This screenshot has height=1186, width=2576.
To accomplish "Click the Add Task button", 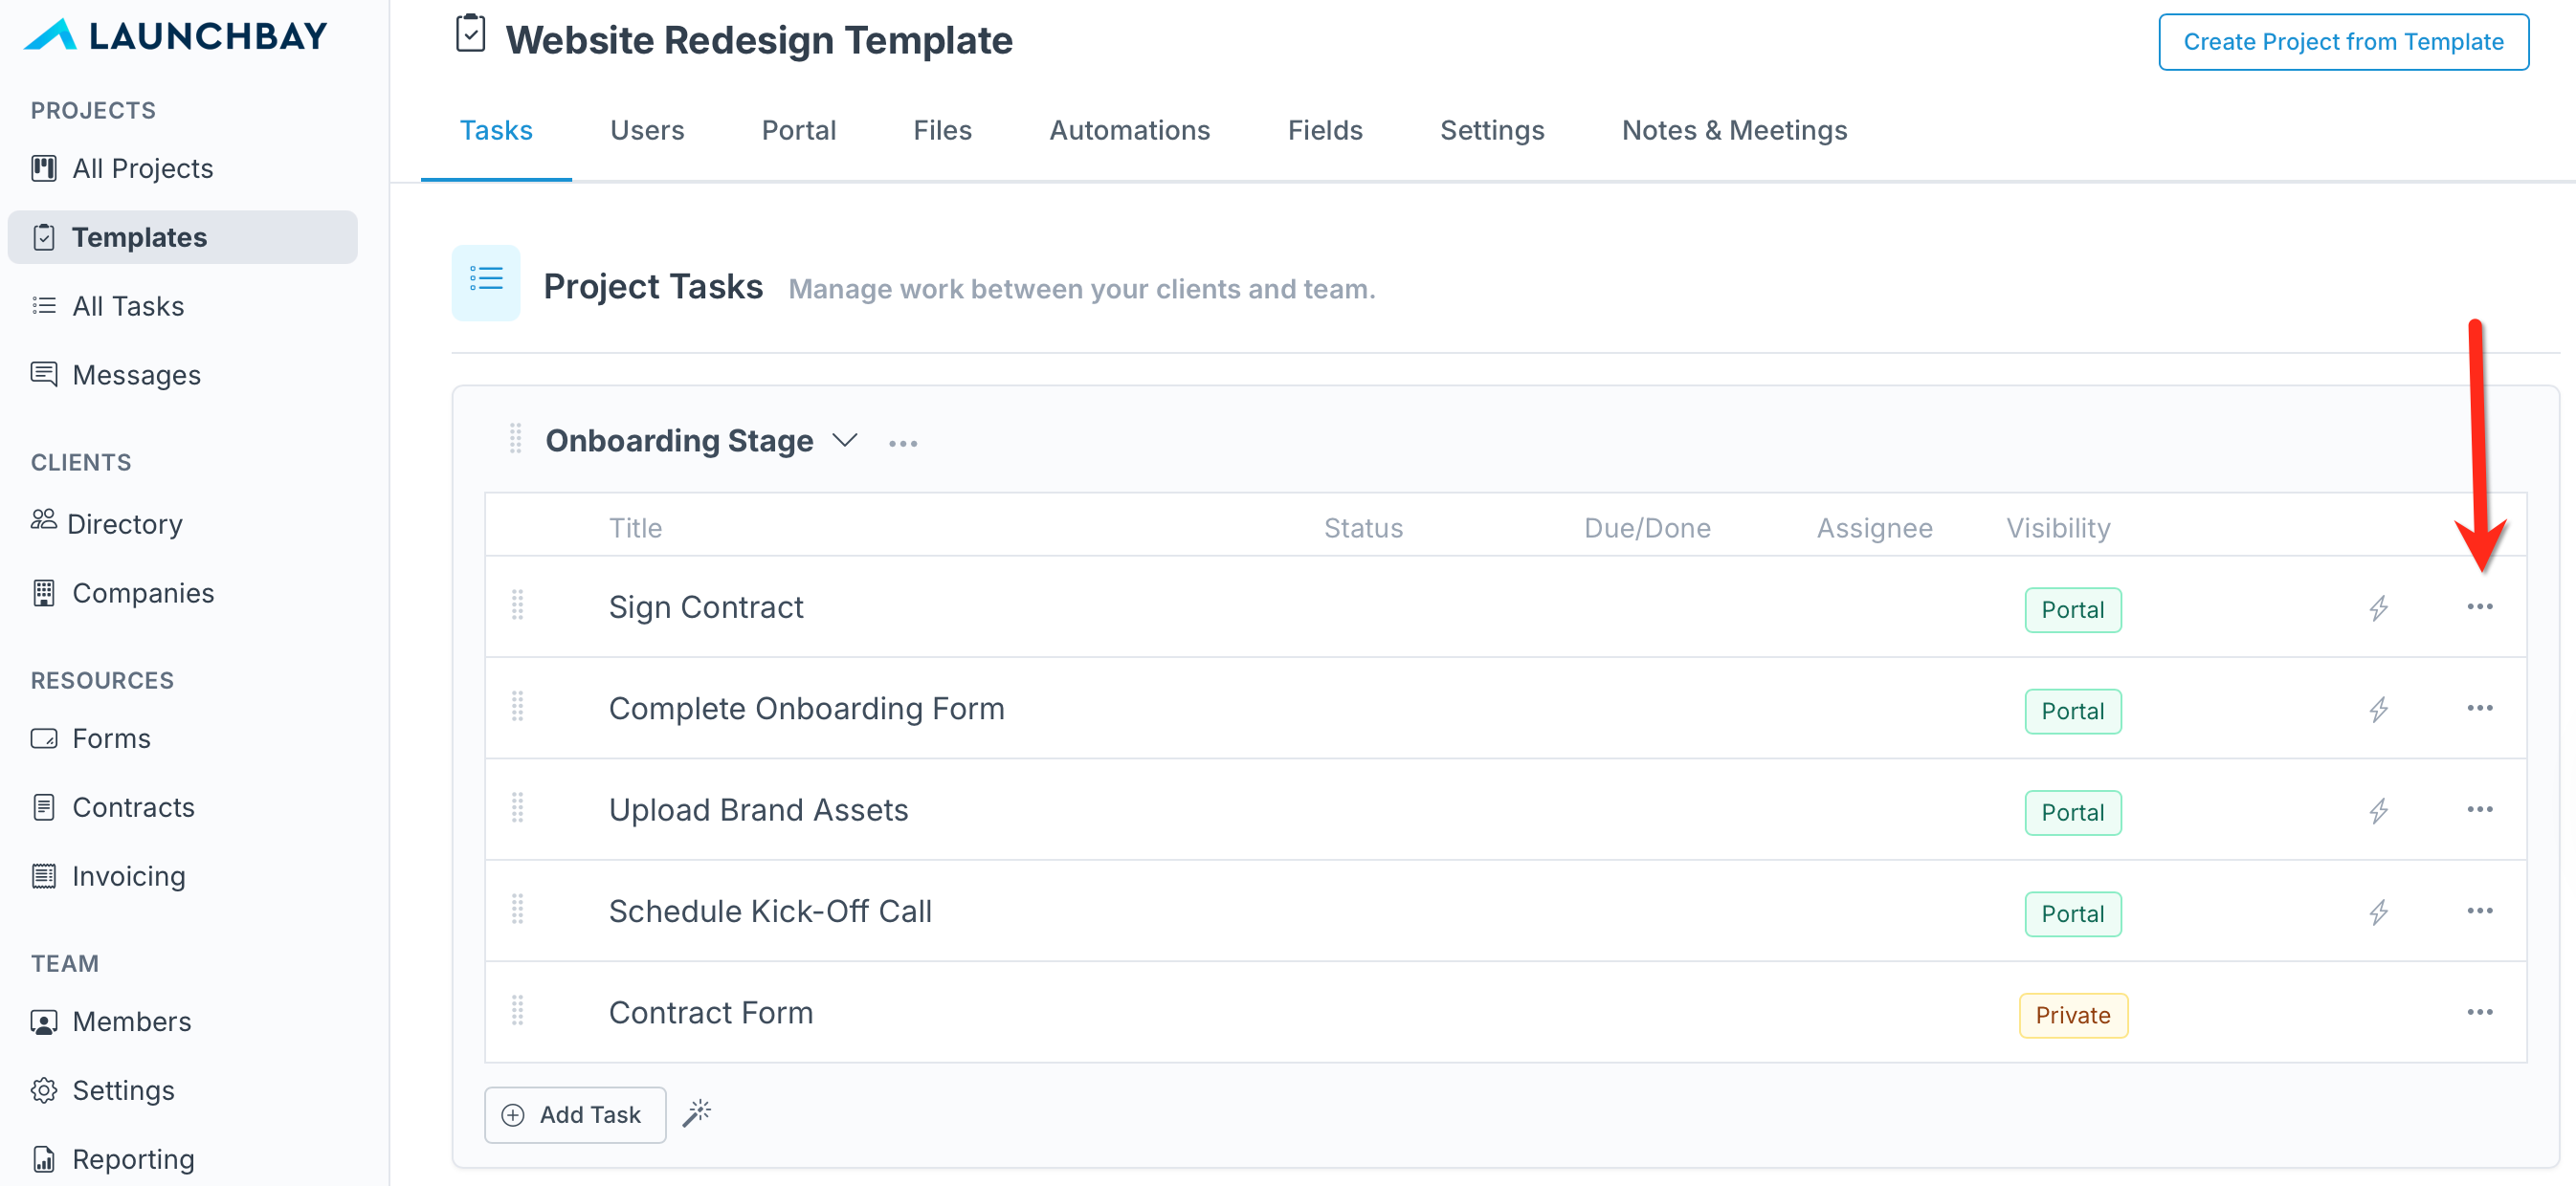I will coord(575,1114).
